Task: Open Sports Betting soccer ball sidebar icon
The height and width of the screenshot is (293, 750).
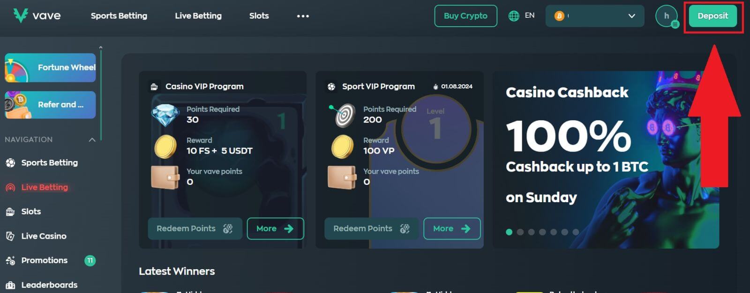Action: point(10,163)
